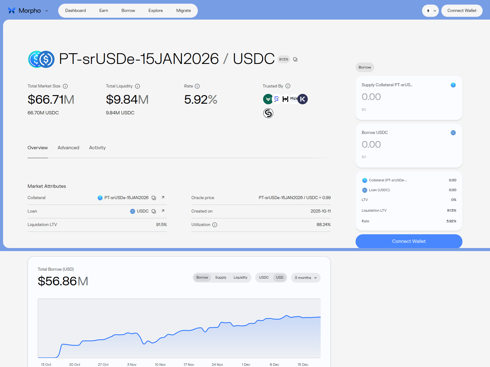This screenshot has height=367, width=490.
Task: Copy the collateral PT-srUSDe-15JAN2026 address
Action: point(154,198)
